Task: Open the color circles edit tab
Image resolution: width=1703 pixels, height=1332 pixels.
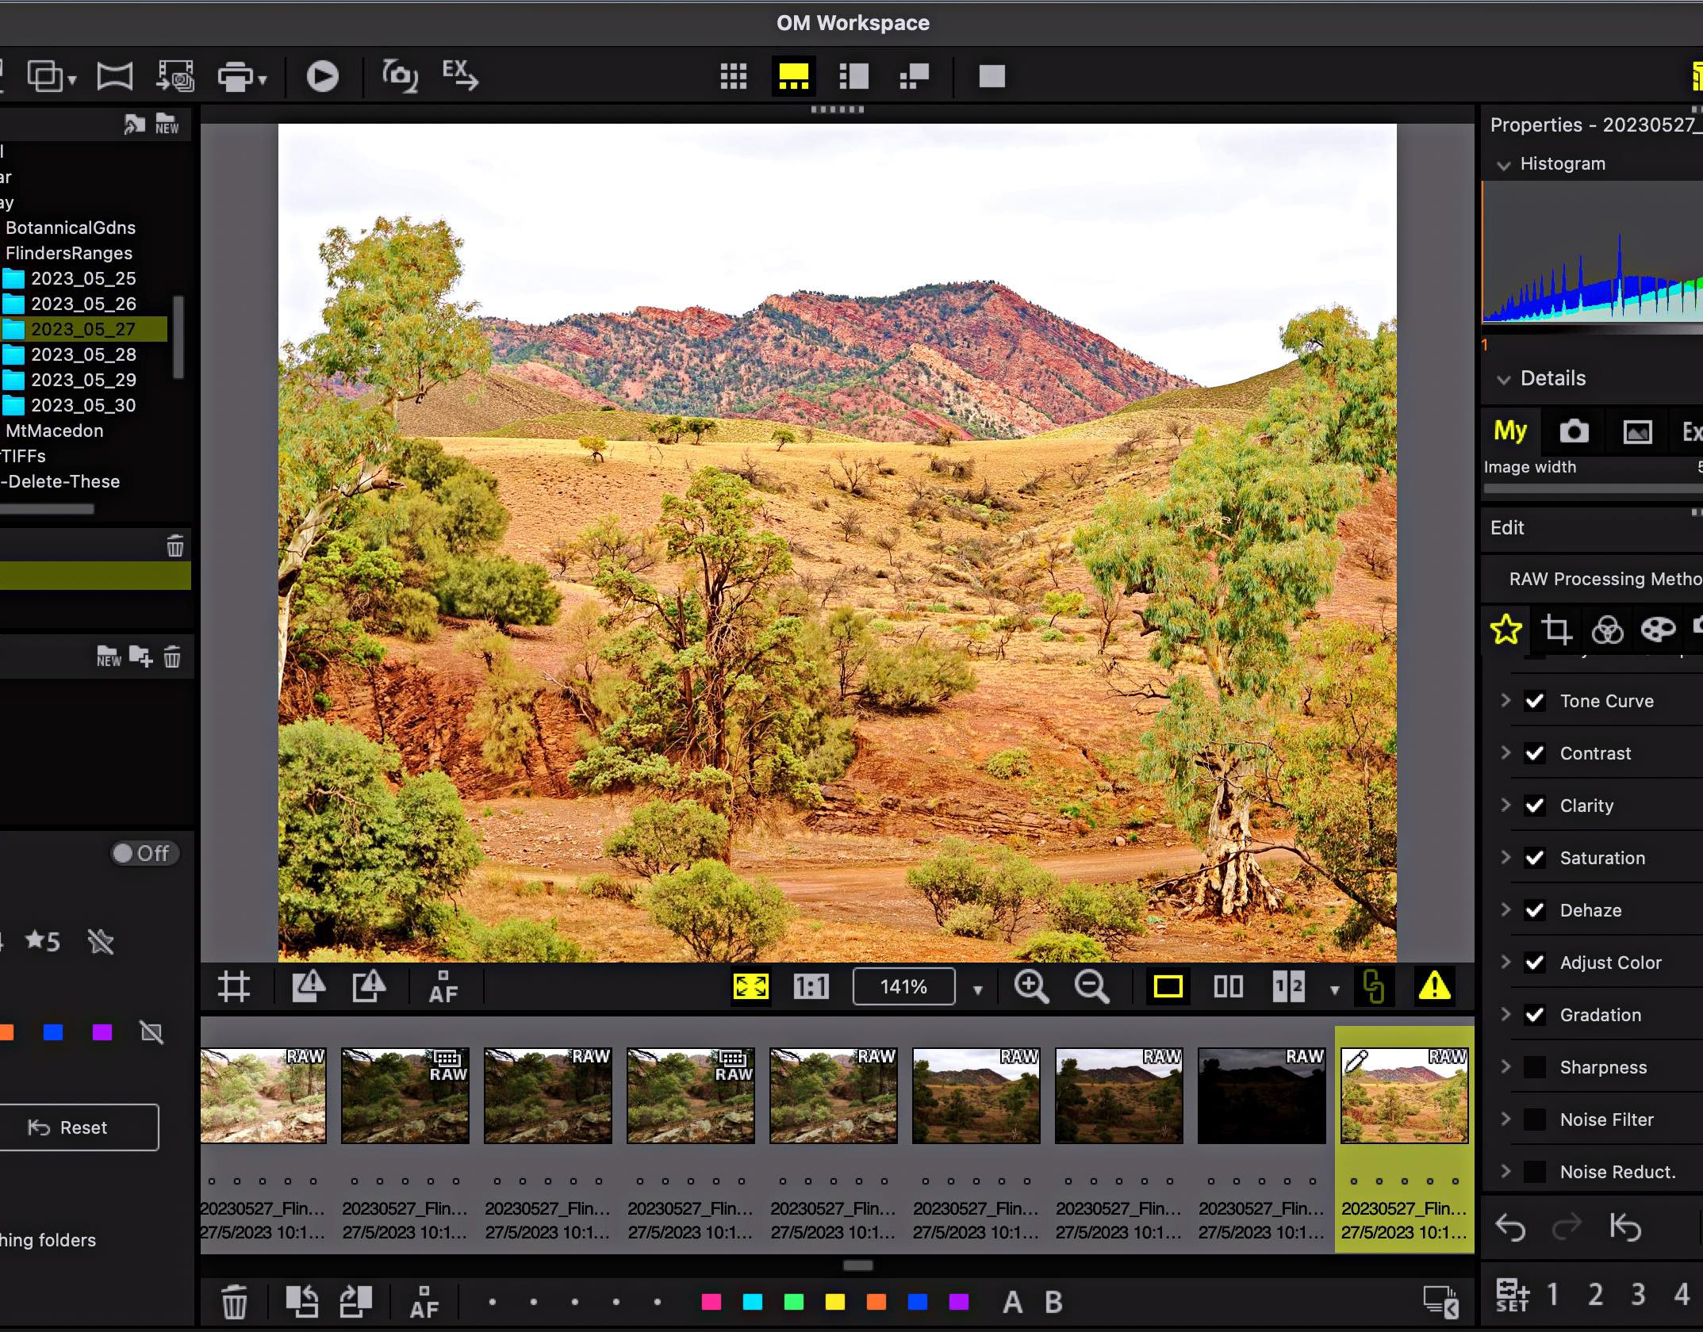Action: tap(1607, 630)
